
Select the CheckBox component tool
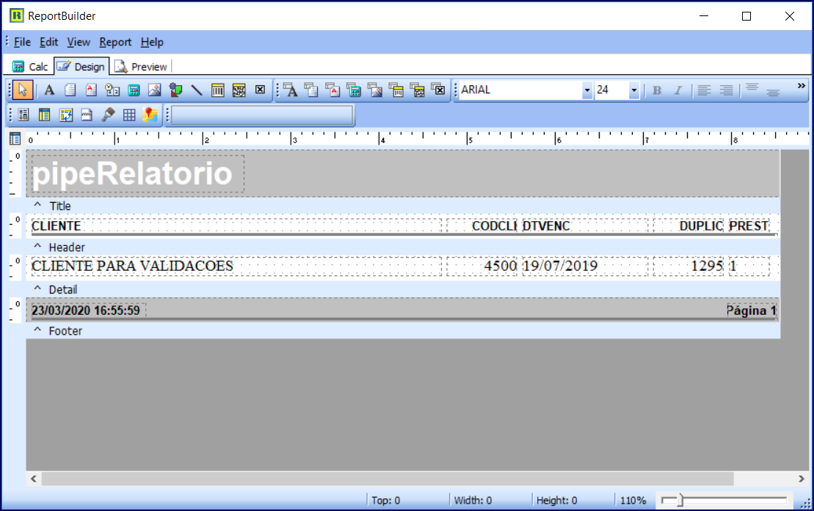coord(260,90)
